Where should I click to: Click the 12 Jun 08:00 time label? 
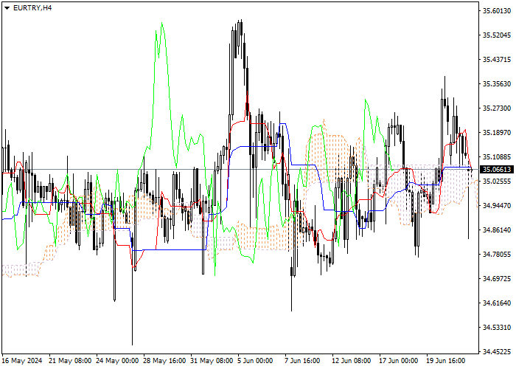tap(352, 361)
